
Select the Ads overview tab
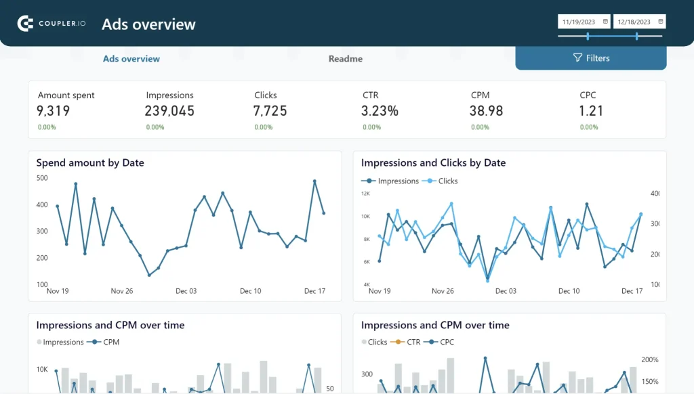(131, 59)
